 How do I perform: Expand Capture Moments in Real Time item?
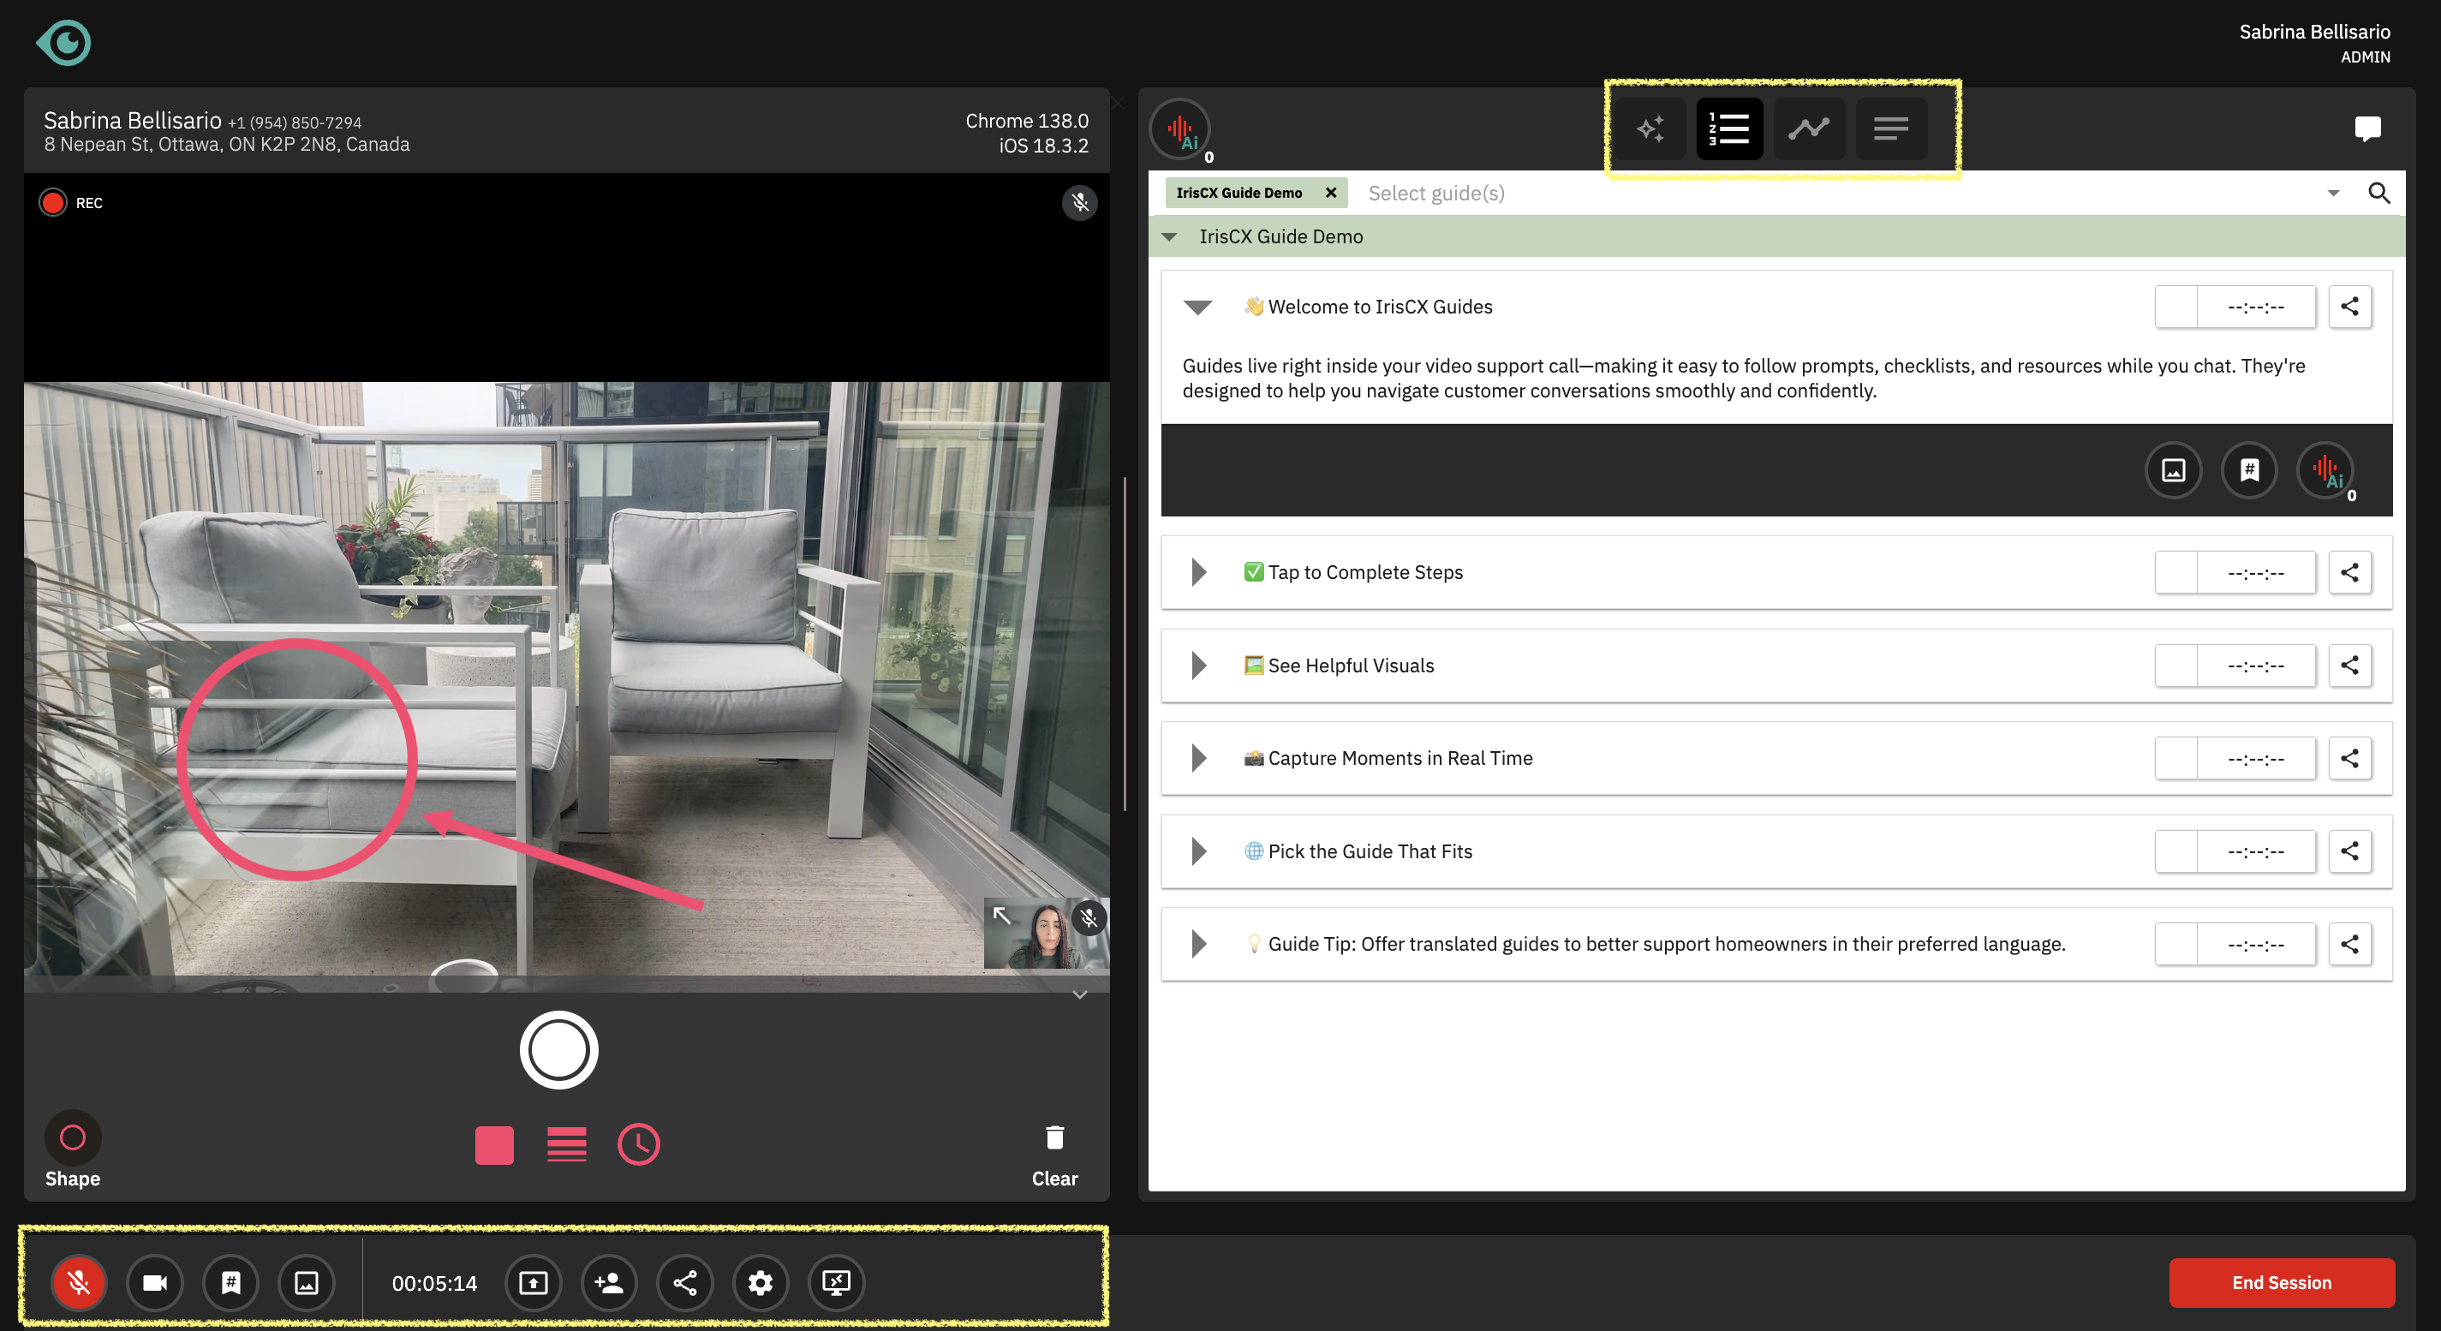(x=1199, y=758)
